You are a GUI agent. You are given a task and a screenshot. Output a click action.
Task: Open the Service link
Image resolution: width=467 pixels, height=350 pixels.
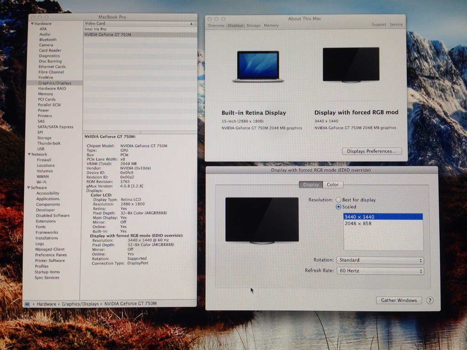coord(396,25)
